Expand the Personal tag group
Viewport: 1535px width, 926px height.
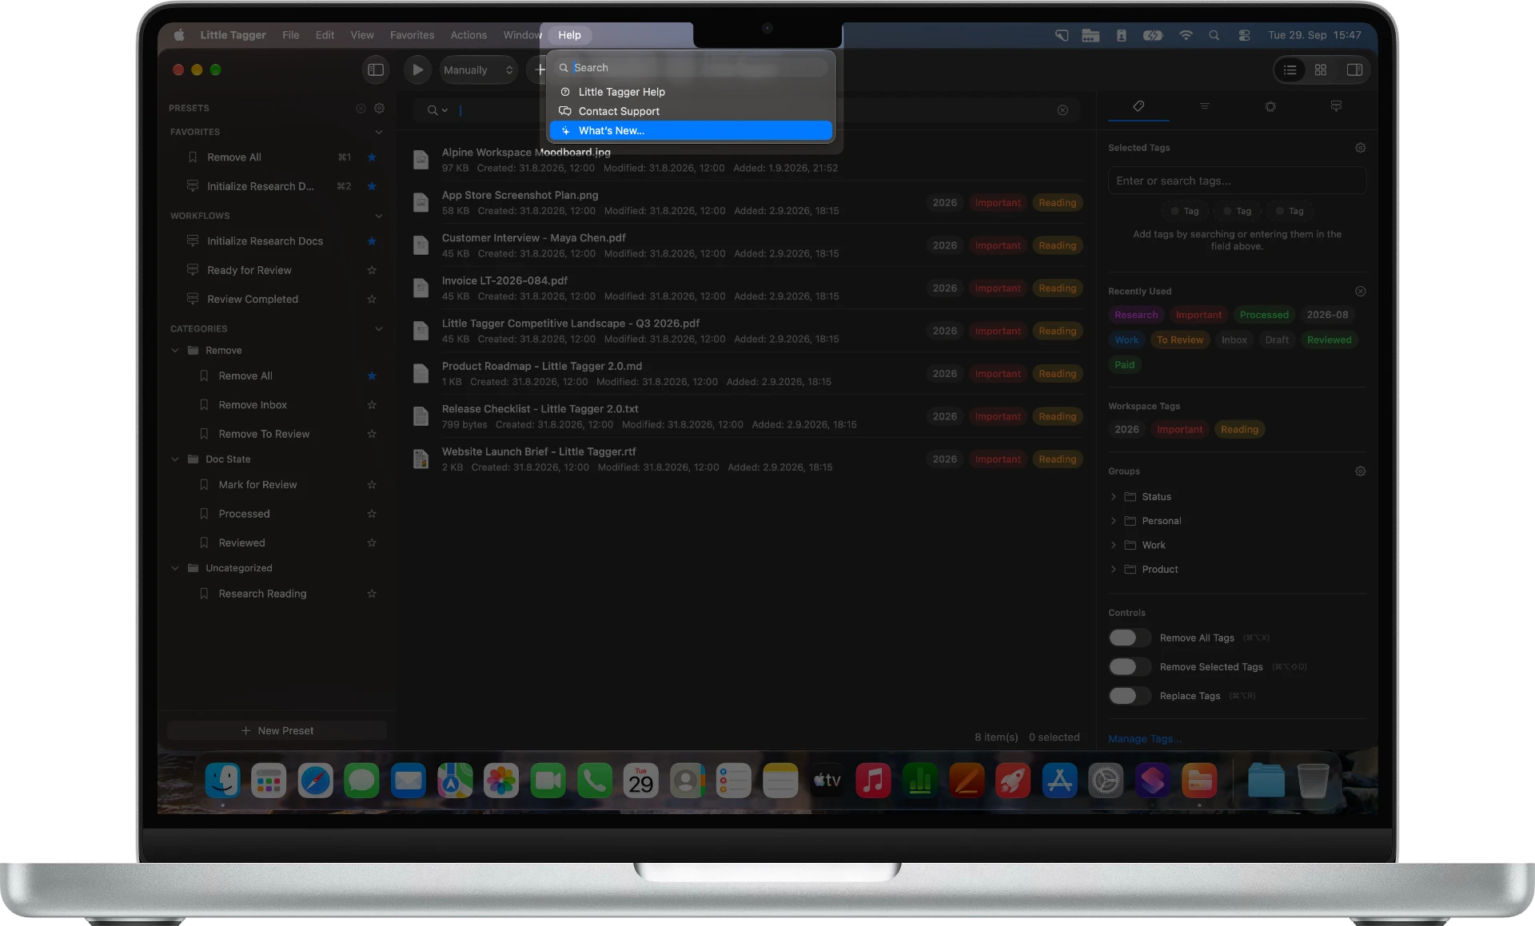point(1114,521)
